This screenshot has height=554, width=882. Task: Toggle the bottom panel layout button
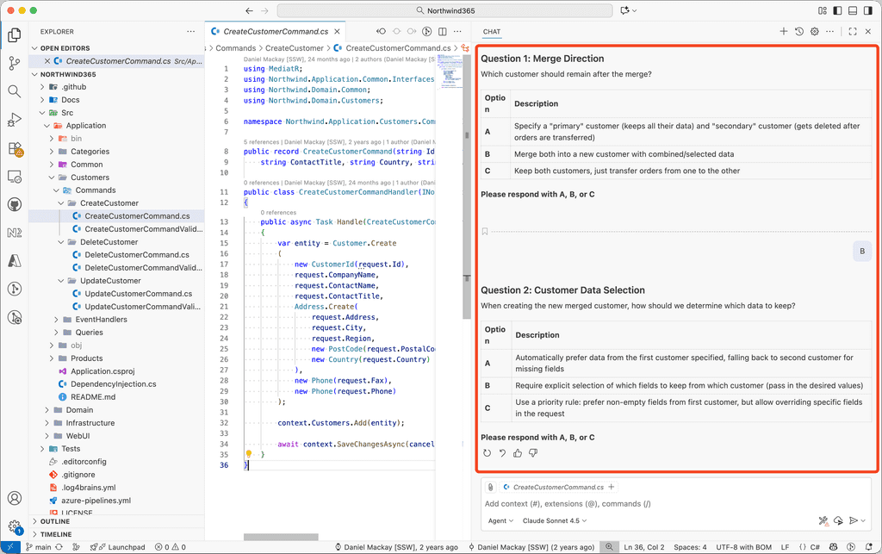pyautogui.click(x=851, y=10)
